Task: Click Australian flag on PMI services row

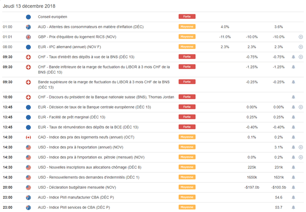Action: [x=28, y=207]
